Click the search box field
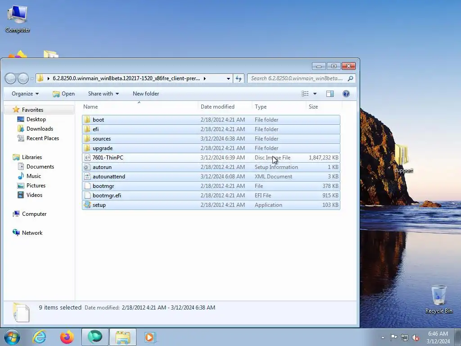 coord(297,78)
